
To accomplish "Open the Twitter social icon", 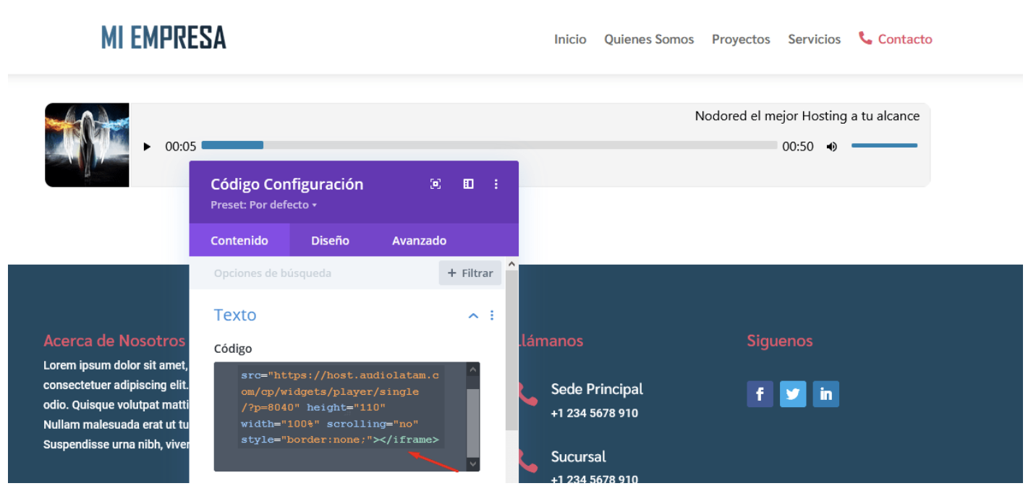I will click(x=793, y=394).
